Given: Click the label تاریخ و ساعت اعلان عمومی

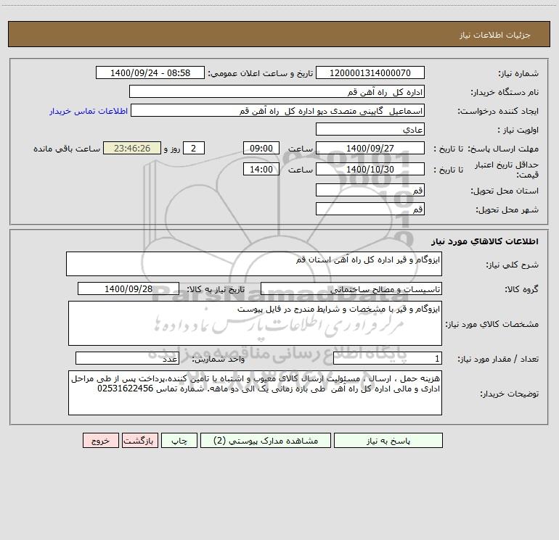Looking at the screenshot, I should coord(261,74).
